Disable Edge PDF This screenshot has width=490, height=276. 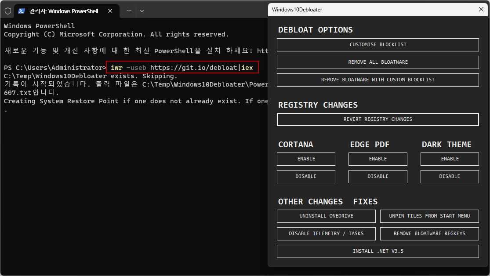378,176
